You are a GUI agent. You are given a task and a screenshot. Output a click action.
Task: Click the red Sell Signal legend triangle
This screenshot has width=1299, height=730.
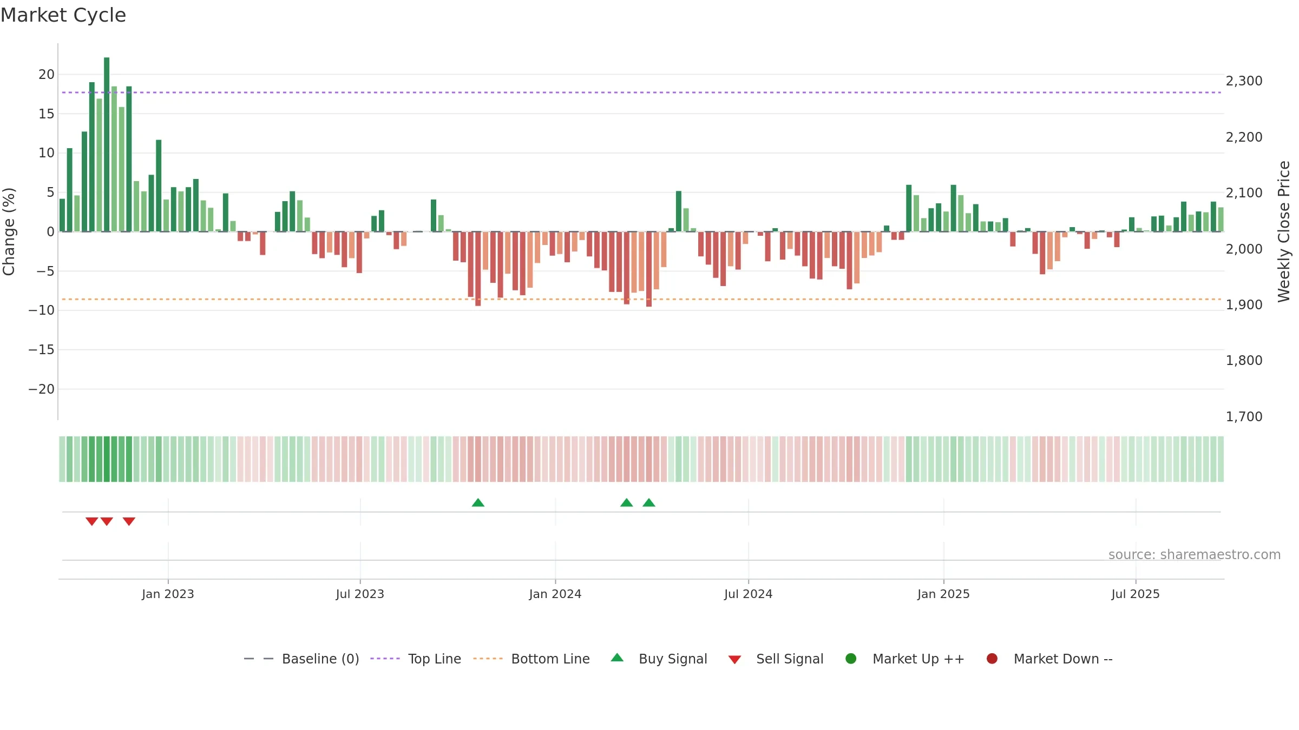pos(734,660)
